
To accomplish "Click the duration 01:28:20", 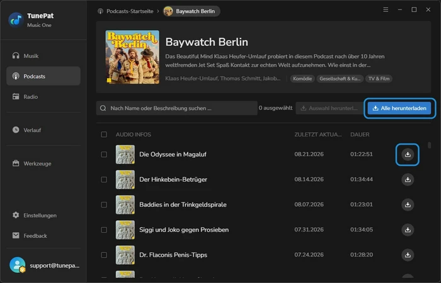I will [362, 255].
